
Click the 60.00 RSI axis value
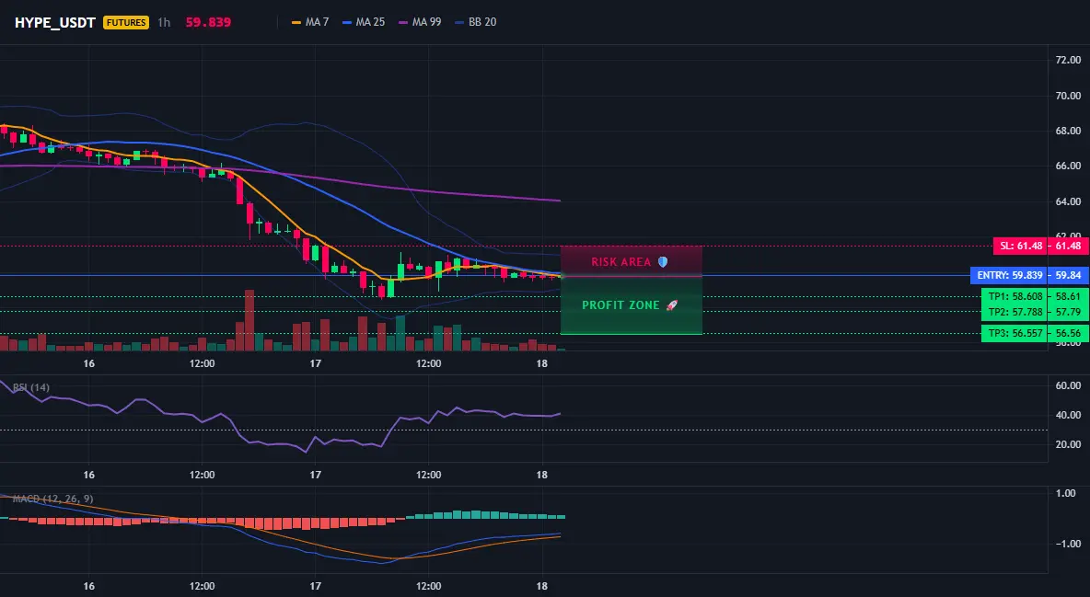tap(1068, 385)
